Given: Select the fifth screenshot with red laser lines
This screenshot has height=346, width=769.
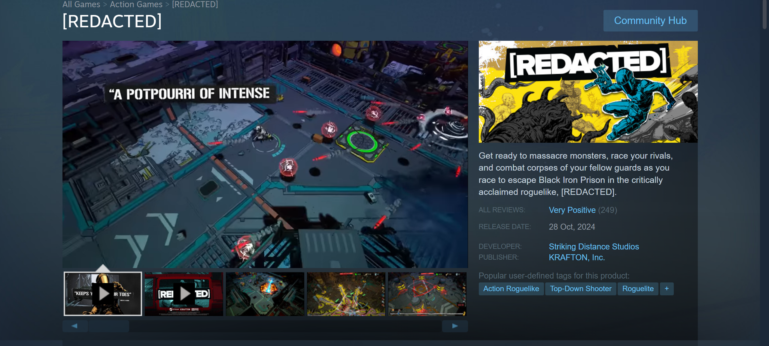Looking at the screenshot, I should click(x=427, y=294).
